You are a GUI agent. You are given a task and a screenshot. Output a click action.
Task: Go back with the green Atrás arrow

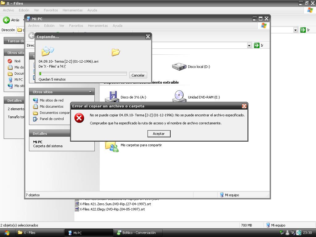(x=6, y=20)
